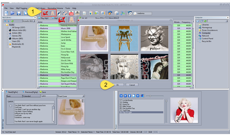Select the Vision Quest cover thumbnail

point(154,67)
